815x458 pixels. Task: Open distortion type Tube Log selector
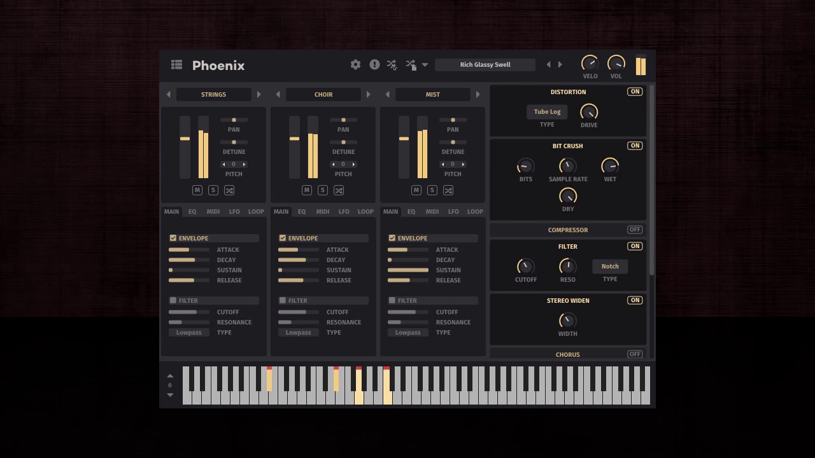tap(547, 111)
